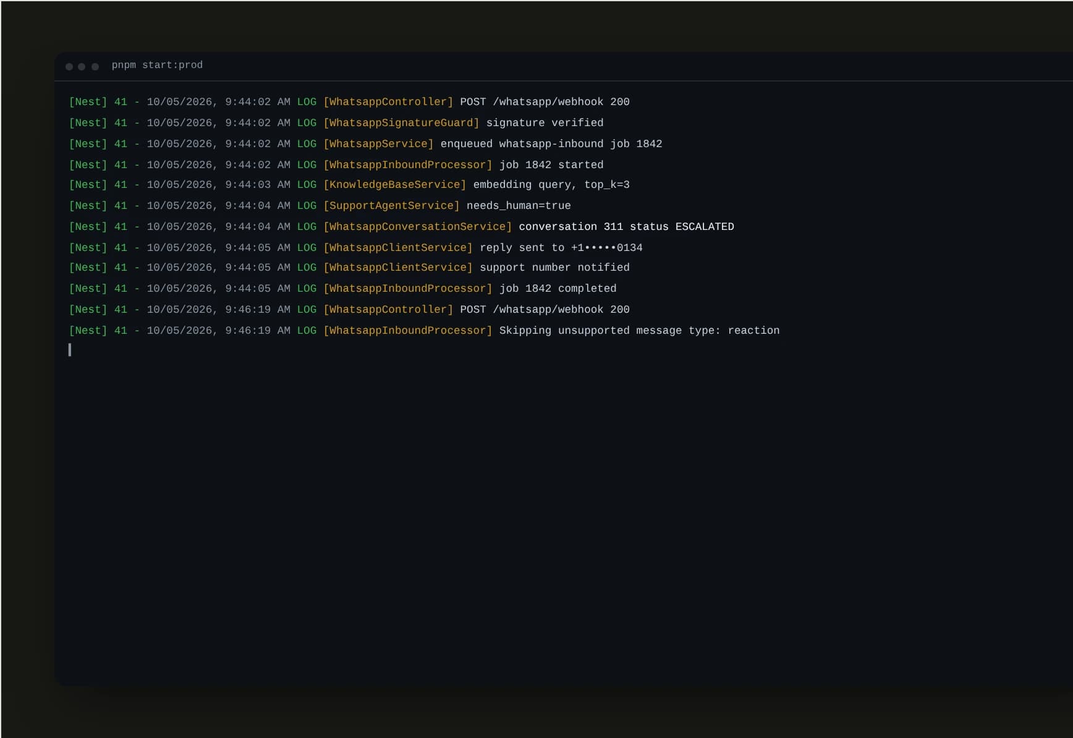Screen dimensions: 1073x738
Task: Click 'Skipping unsupported message type: reaction' text
Action: click(639, 331)
